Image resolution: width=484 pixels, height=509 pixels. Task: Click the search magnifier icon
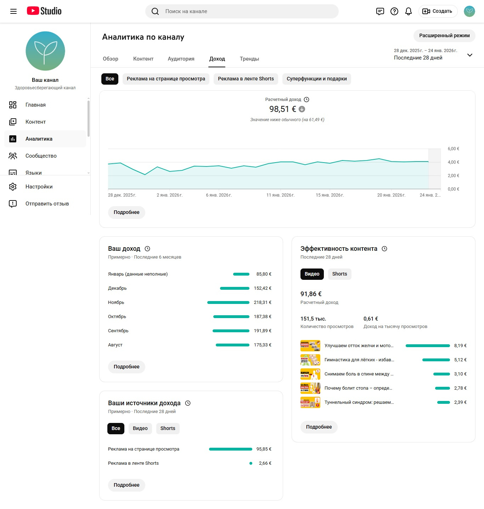(155, 11)
